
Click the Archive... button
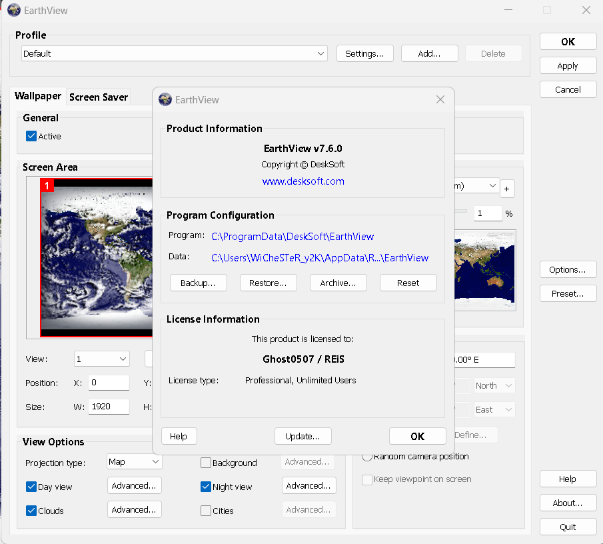pyautogui.click(x=338, y=283)
